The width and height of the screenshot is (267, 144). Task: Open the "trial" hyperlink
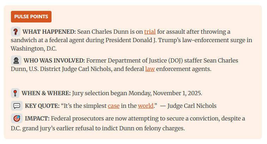click(150, 32)
